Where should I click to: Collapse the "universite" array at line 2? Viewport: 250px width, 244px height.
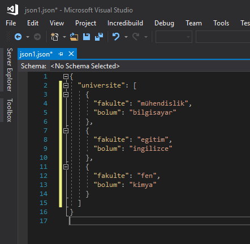pyautogui.click(x=66, y=85)
